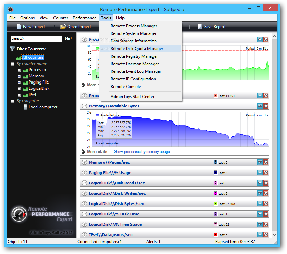Image resolution: width=287 pixels, height=254 pixels.
Task: Click into the Search input field
Action: click(x=37, y=39)
